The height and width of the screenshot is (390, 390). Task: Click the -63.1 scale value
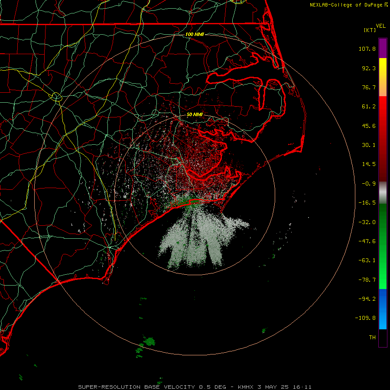(367, 260)
